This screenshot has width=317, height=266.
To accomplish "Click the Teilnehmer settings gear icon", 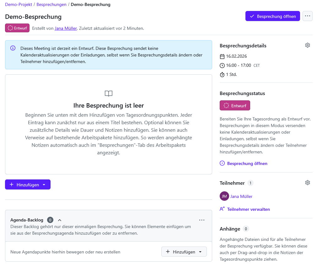I will (x=308, y=183).
